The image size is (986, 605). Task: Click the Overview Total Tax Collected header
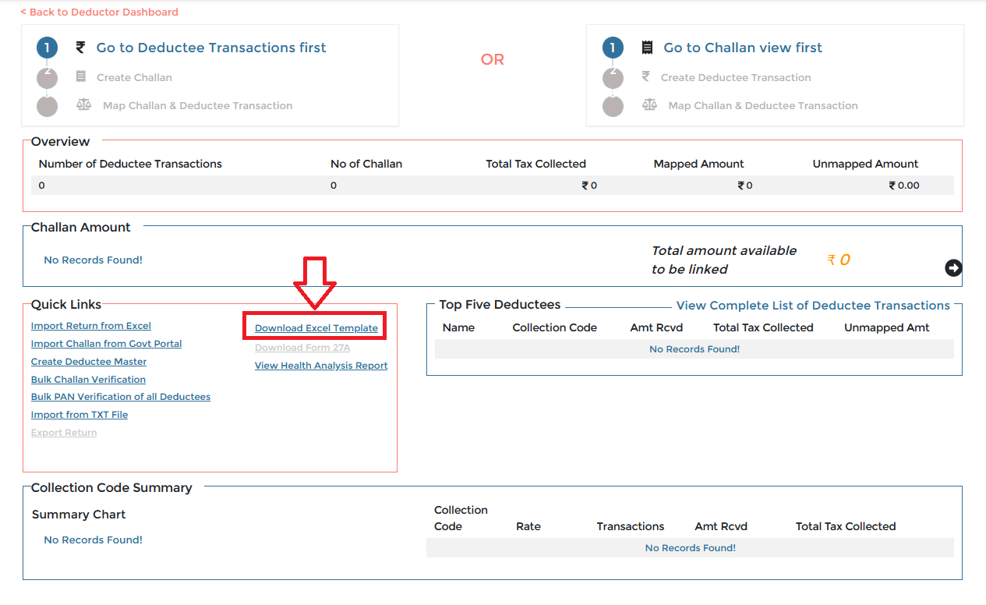point(535,164)
